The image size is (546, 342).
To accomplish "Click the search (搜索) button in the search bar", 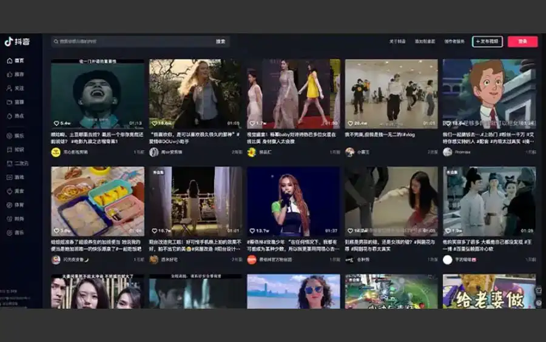I will [x=221, y=42].
